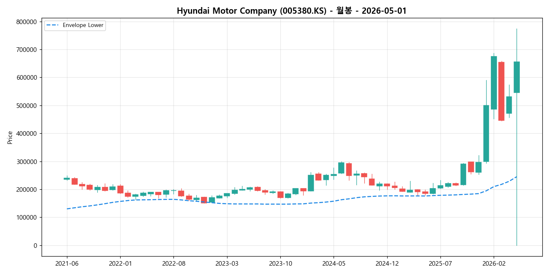
Task: Click the 0 y-axis tick label
Action: (x=35, y=245)
